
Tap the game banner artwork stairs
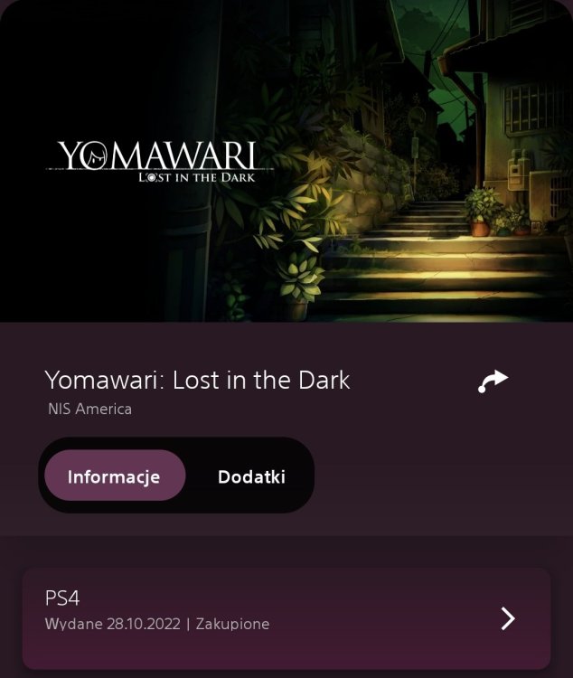point(437,259)
